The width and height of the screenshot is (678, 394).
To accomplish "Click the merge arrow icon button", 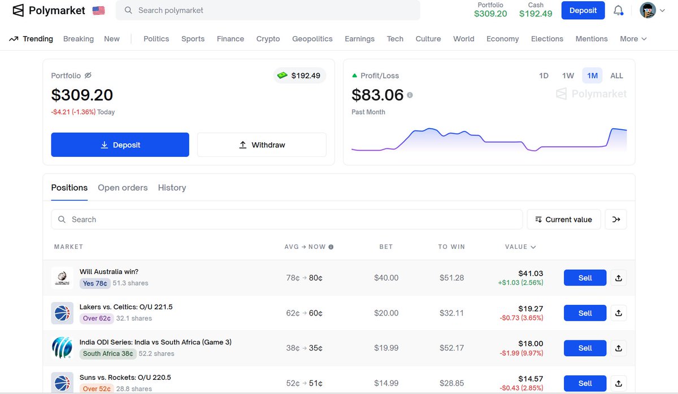I will [616, 219].
